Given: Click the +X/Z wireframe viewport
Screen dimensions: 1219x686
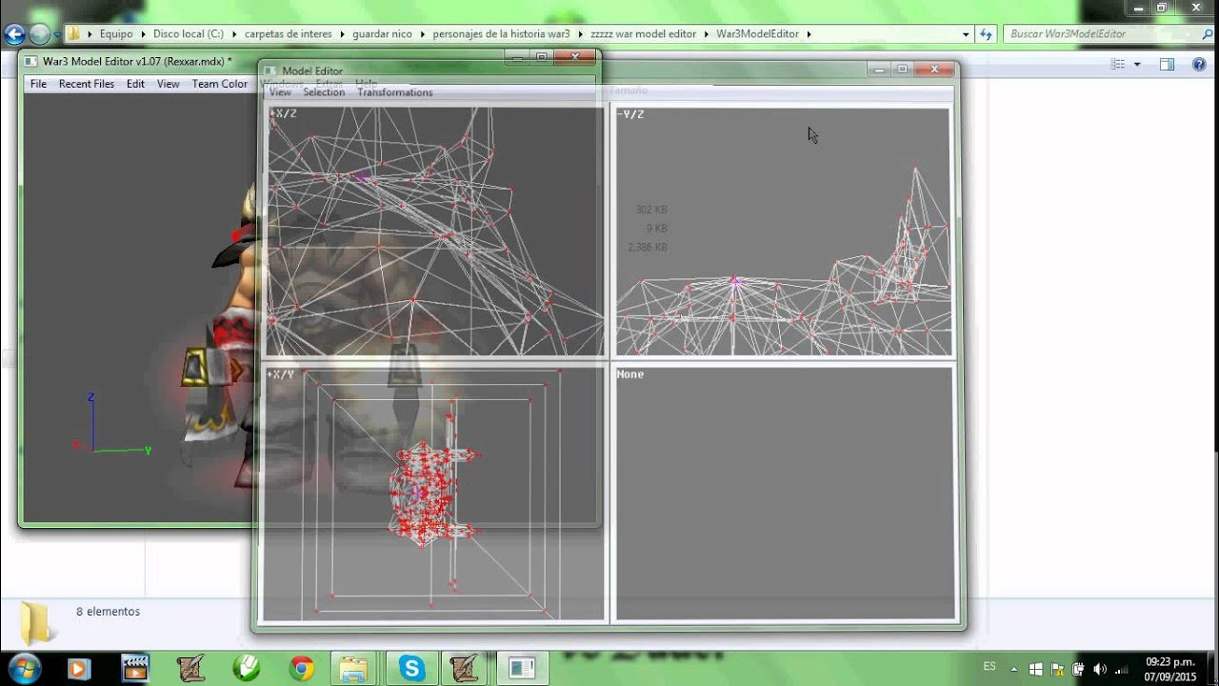Looking at the screenshot, I should point(435,232).
